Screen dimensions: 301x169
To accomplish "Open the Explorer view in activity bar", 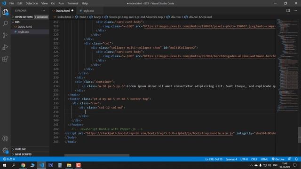I will coord(5,12).
